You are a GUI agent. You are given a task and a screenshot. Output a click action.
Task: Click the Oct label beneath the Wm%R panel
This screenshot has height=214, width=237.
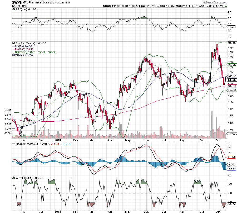tap(218, 212)
